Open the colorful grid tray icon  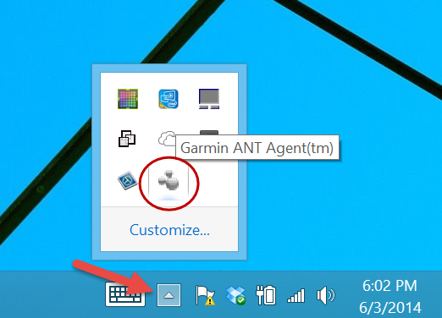[128, 99]
